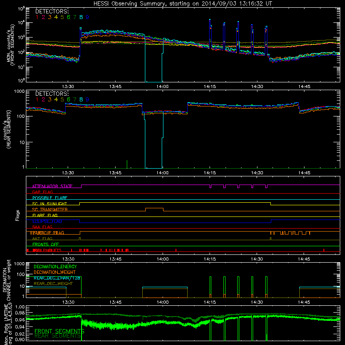
Task: Click the DECIMATION CHANNEL or weight axis title
Action: tap(6, 280)
